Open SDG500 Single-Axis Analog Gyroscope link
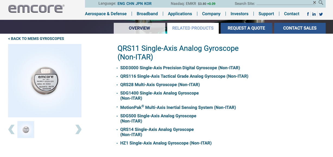 (158, 118)
